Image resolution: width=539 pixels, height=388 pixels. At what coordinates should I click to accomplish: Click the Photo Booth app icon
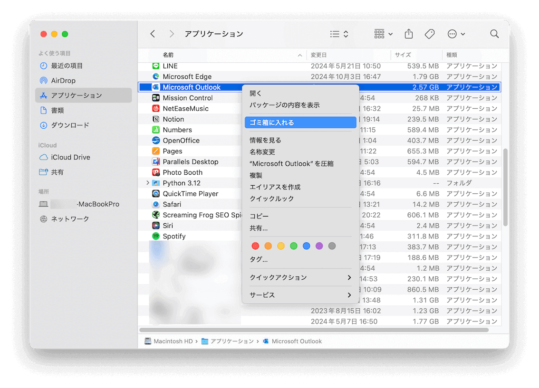tap(156, 172)
